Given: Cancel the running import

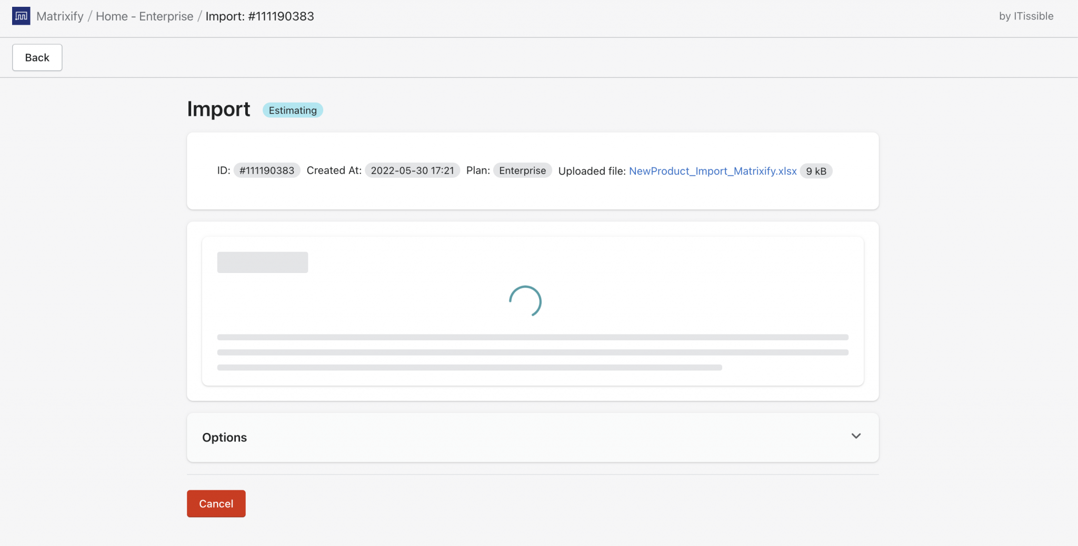Looking at the screenshot, I should [216, 503].
